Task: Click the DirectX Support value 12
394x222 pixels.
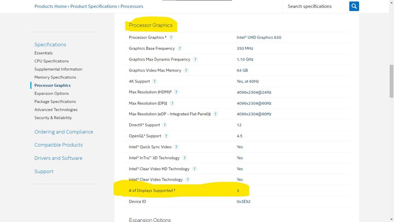Action: tap(239, 125)
